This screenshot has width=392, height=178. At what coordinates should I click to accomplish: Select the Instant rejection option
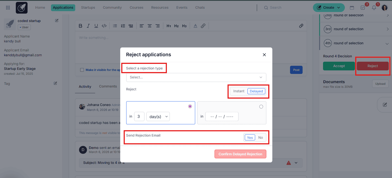(x=239, y=91)
